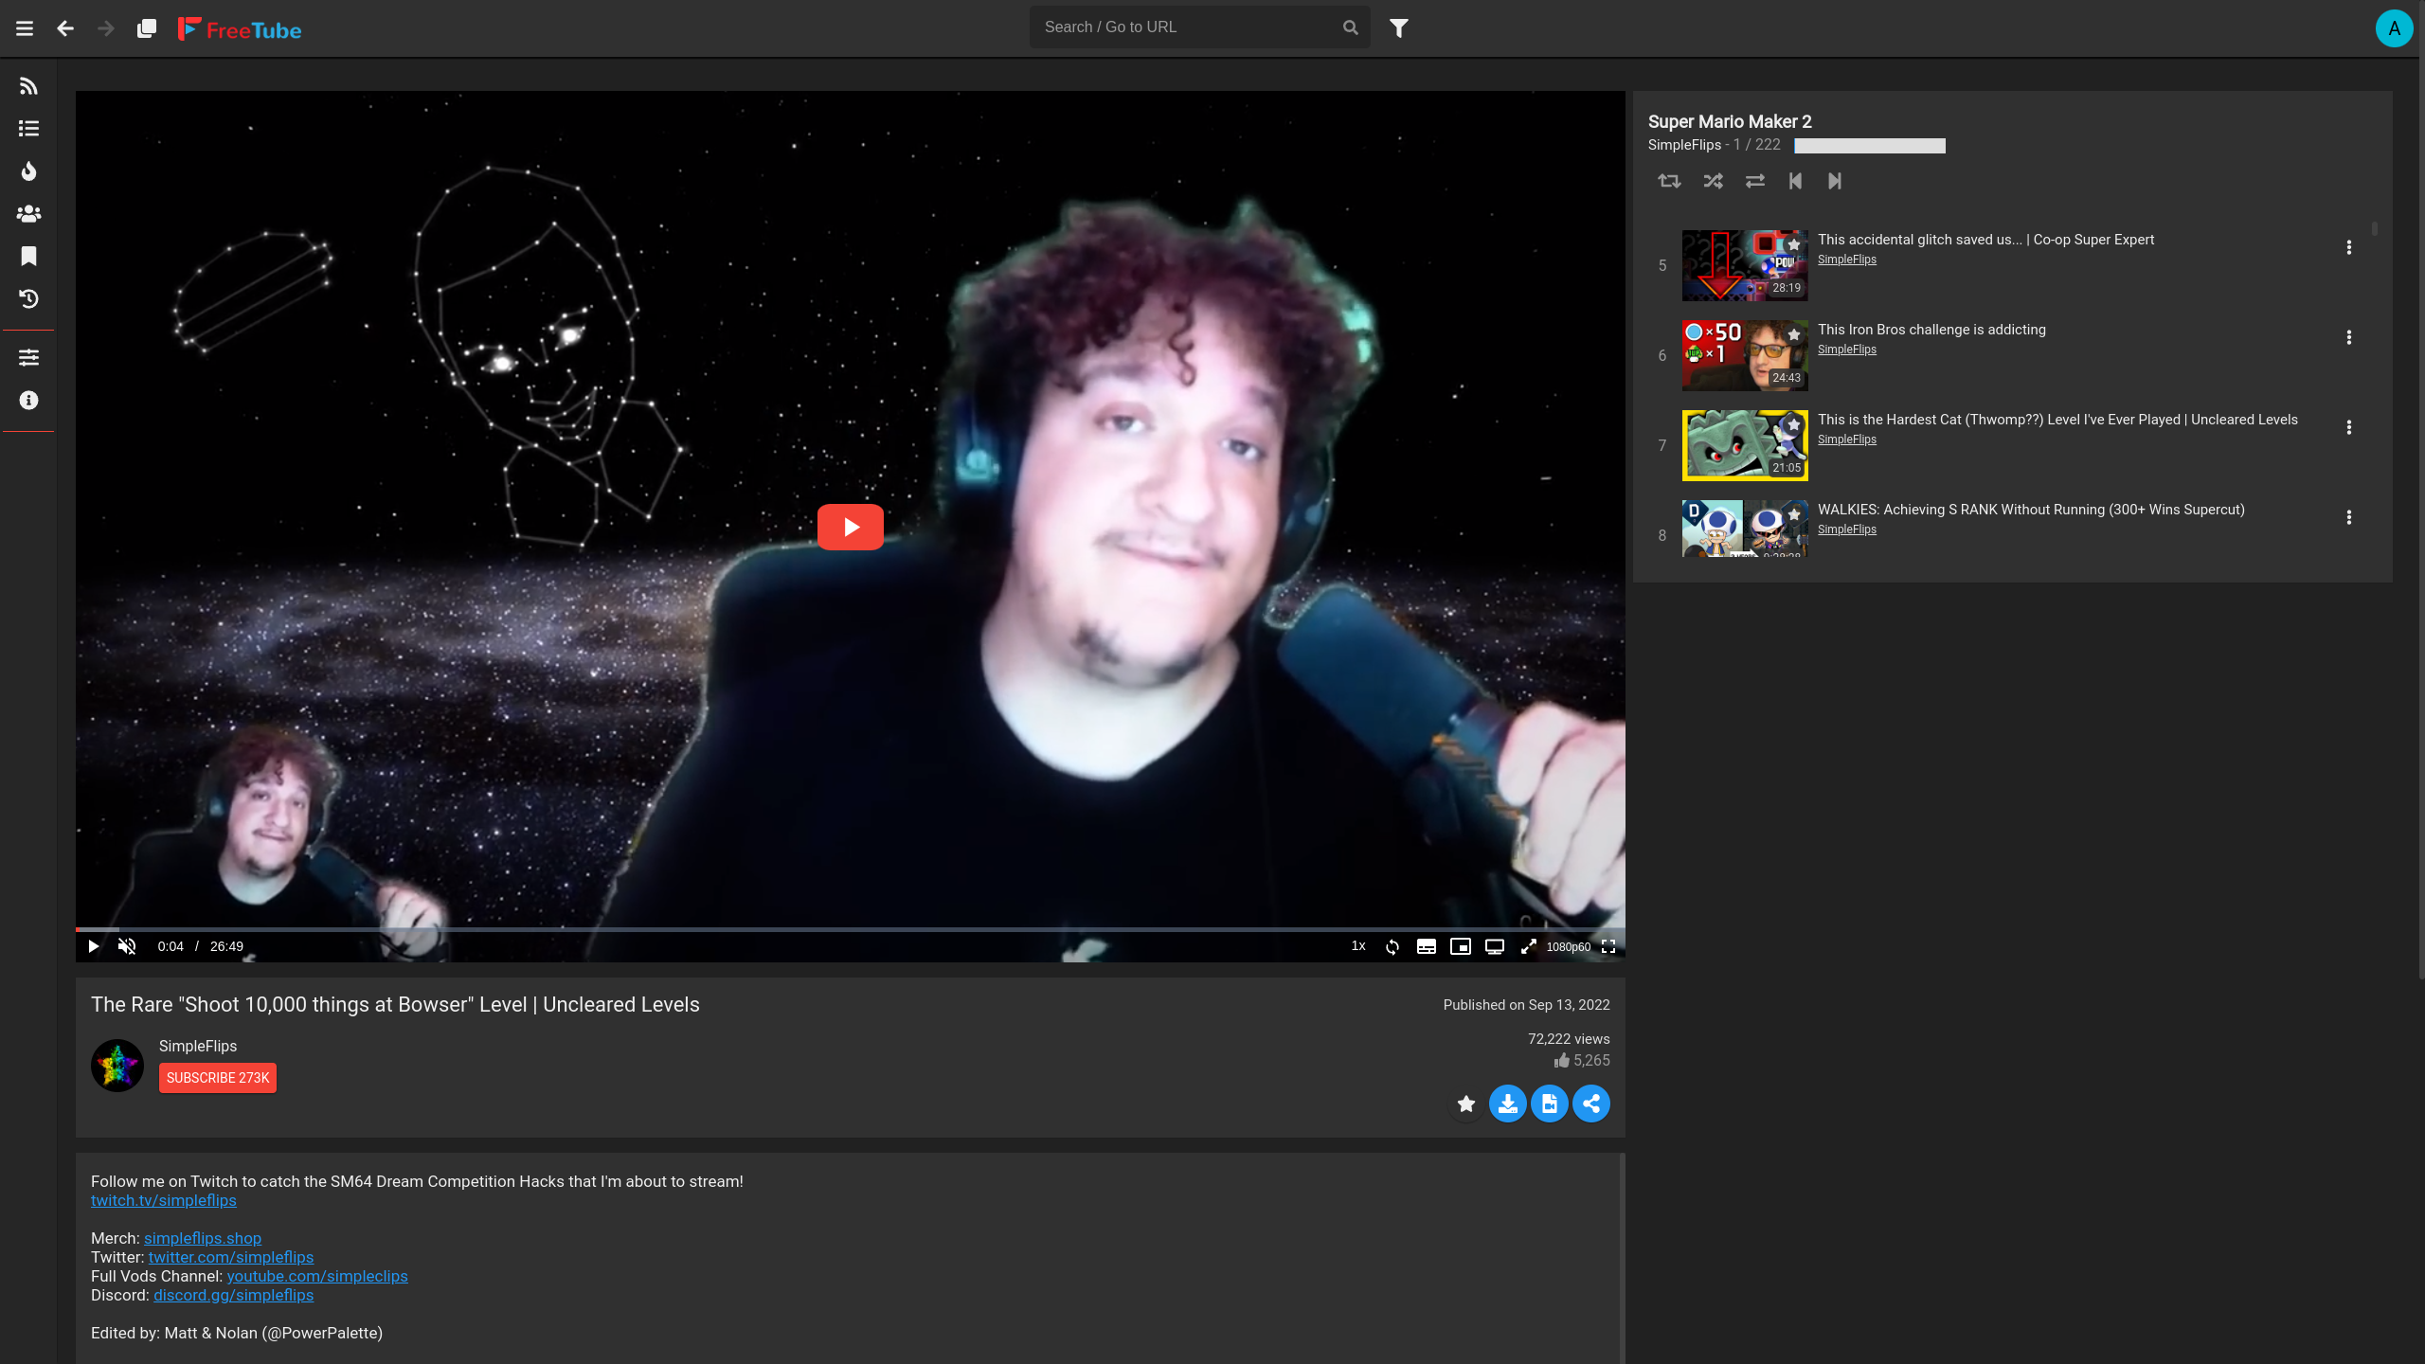Image resolution: width=2425 pixels, height=1364 pixels.
Task: Open the download video menu
Action: point(1508,1104)
